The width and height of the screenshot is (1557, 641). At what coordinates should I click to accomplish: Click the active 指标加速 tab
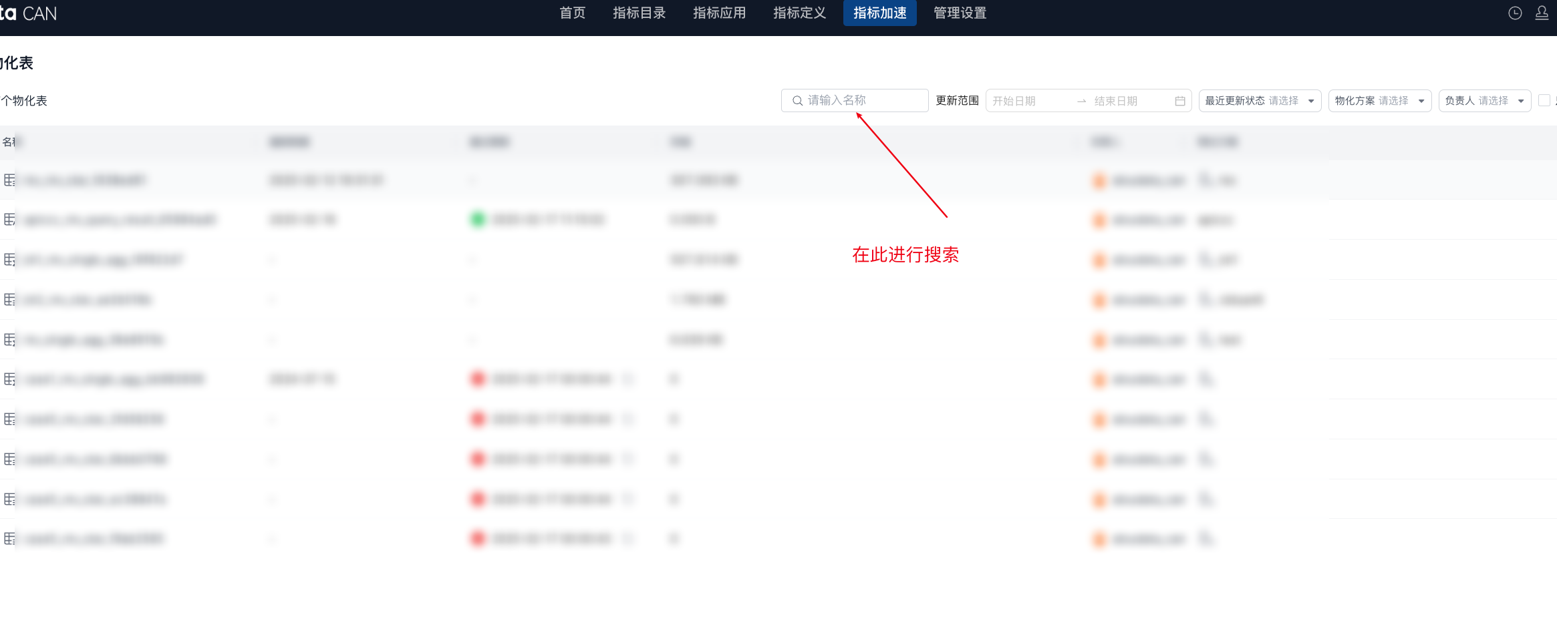point(879,13)
